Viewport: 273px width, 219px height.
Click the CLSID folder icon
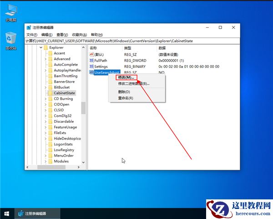coord(51,110)
